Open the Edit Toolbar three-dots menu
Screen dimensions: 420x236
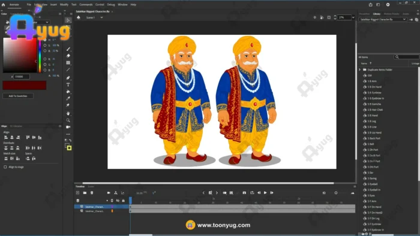pyautogui.click(x=68, y=134)
